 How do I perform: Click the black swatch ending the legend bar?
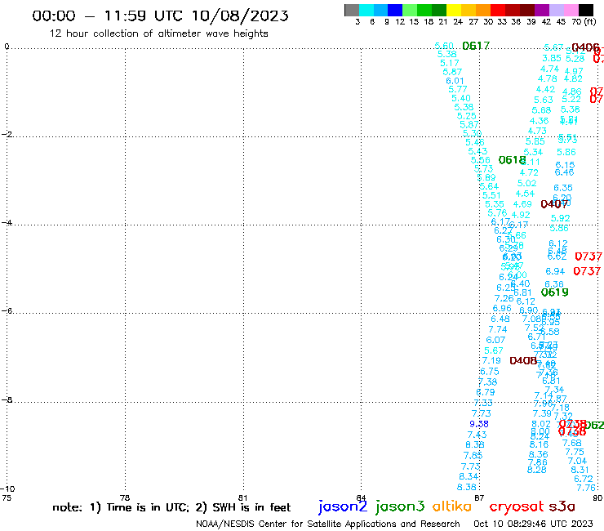click(586, 10)
